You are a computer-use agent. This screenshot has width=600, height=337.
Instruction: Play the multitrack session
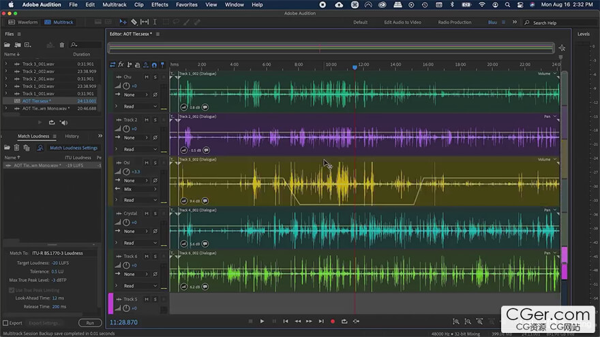262,321
